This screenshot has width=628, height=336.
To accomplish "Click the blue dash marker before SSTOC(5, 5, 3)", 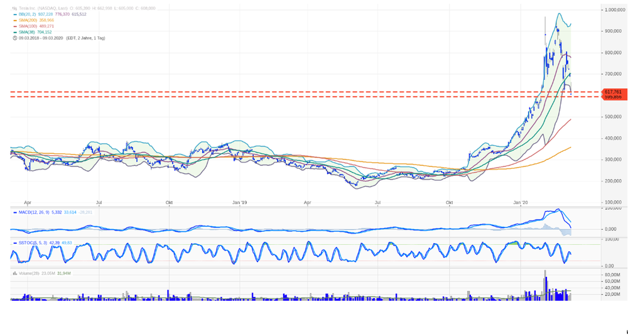I will click(x=15, y=243).
